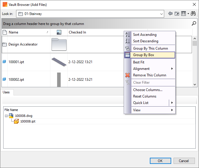Select the Group By Box menu item
The image size is (199, 168).
150,55
